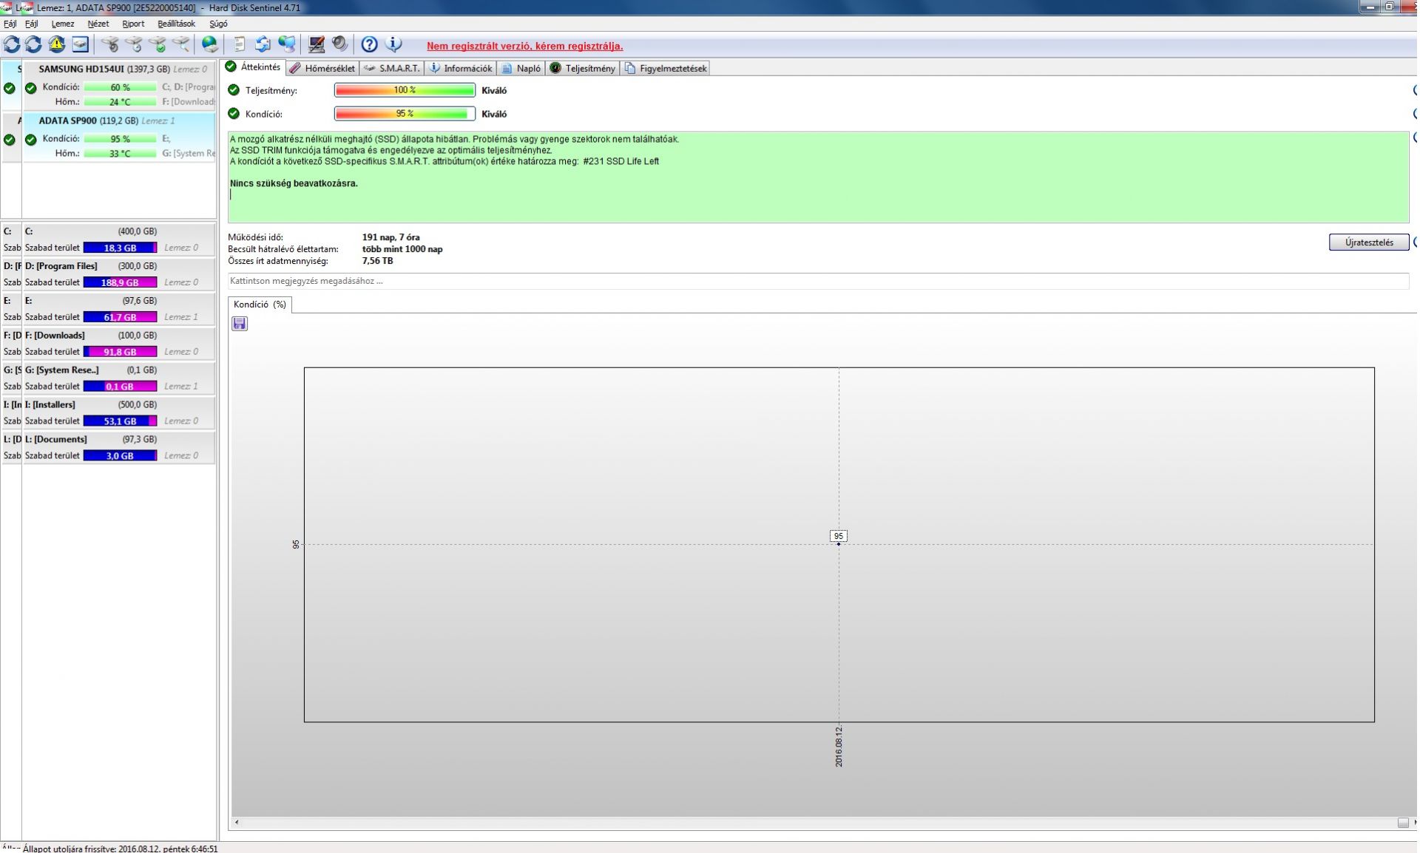Screen dimensions: 1420x853
Task: Click the monitor configuration toolbar icon
Action: (316, 44)
